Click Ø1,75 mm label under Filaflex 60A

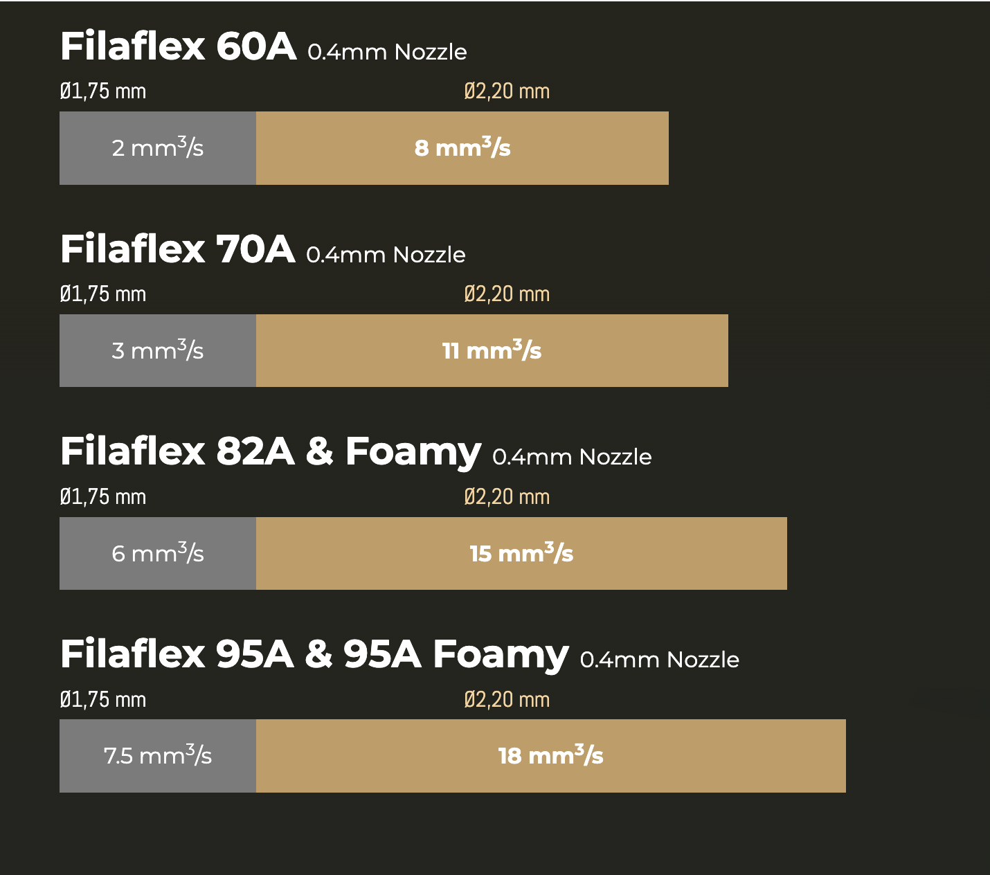[x=103, y=91]
